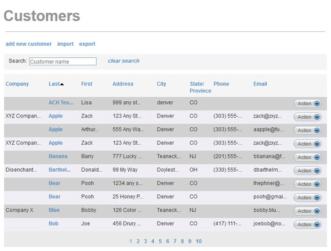Go to results page 9
The width and height of the screenshot is (331, 251).
(190, 241)
